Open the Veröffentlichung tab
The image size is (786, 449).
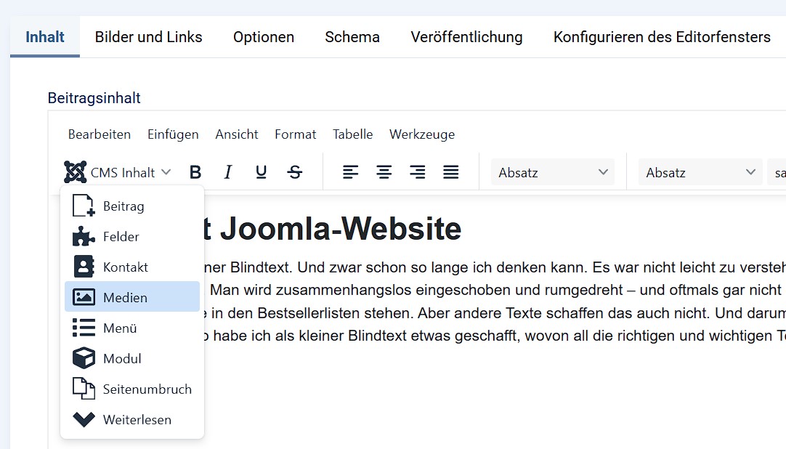point(466,37)
